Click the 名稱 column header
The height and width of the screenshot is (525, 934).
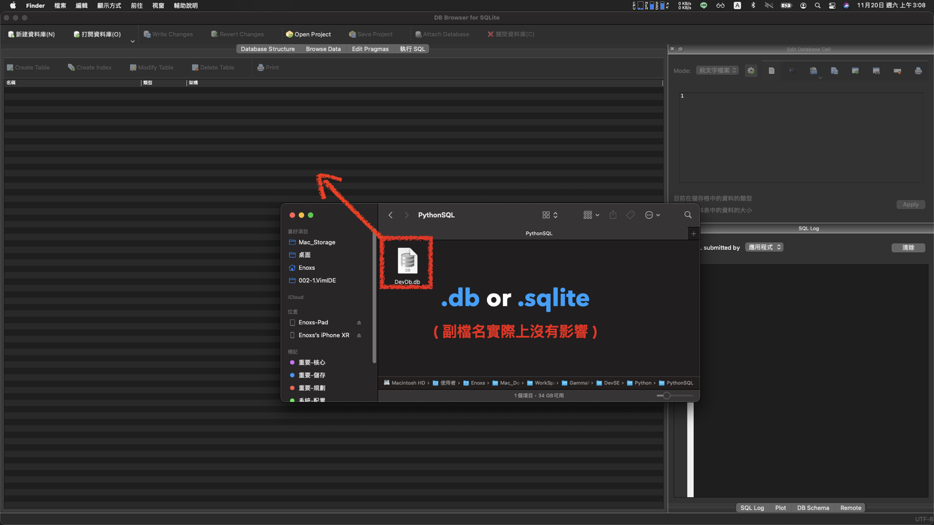72,83
